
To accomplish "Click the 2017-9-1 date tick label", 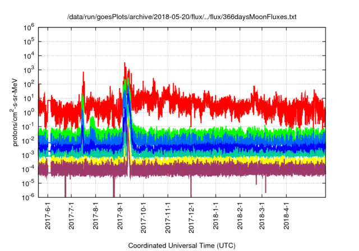I will coord(120,216).
